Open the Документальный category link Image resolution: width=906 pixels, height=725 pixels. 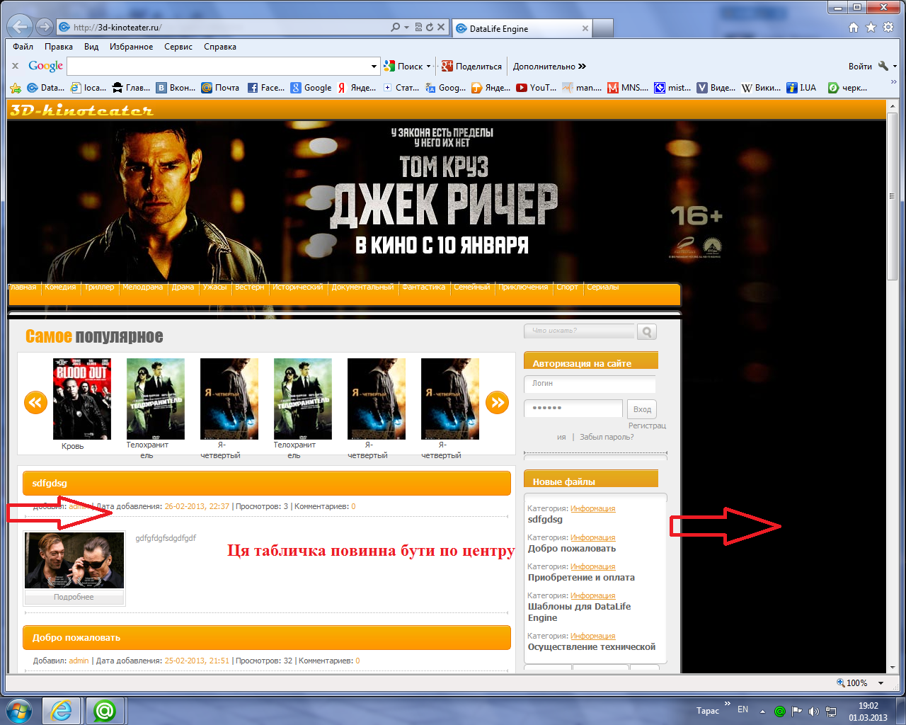362,287
